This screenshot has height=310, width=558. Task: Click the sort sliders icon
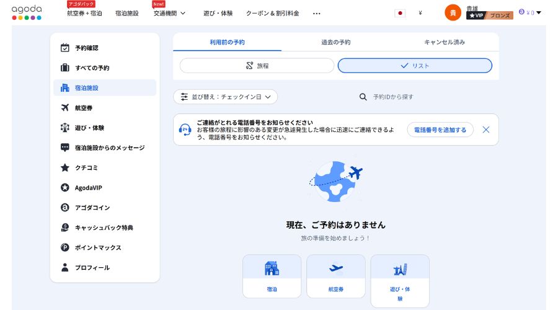184,97
